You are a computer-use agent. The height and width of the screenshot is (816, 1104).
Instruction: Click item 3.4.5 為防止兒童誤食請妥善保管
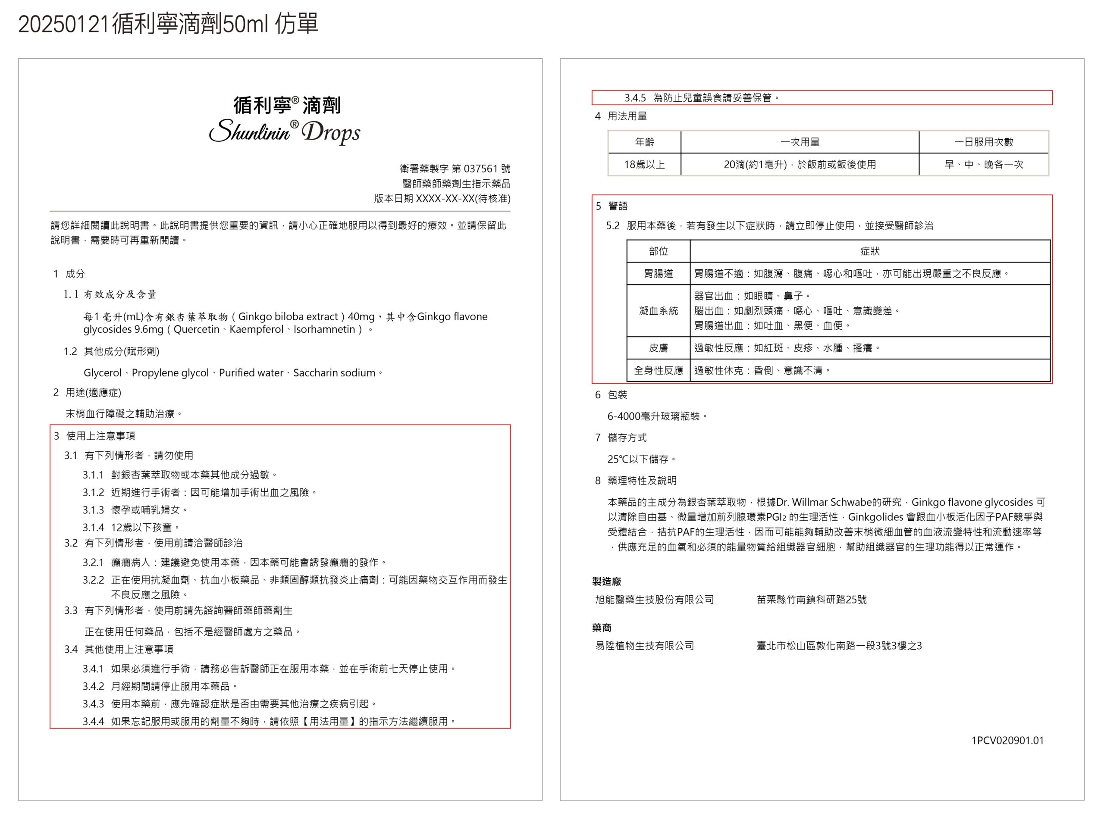pyautogui.click(x=702, y=98)
